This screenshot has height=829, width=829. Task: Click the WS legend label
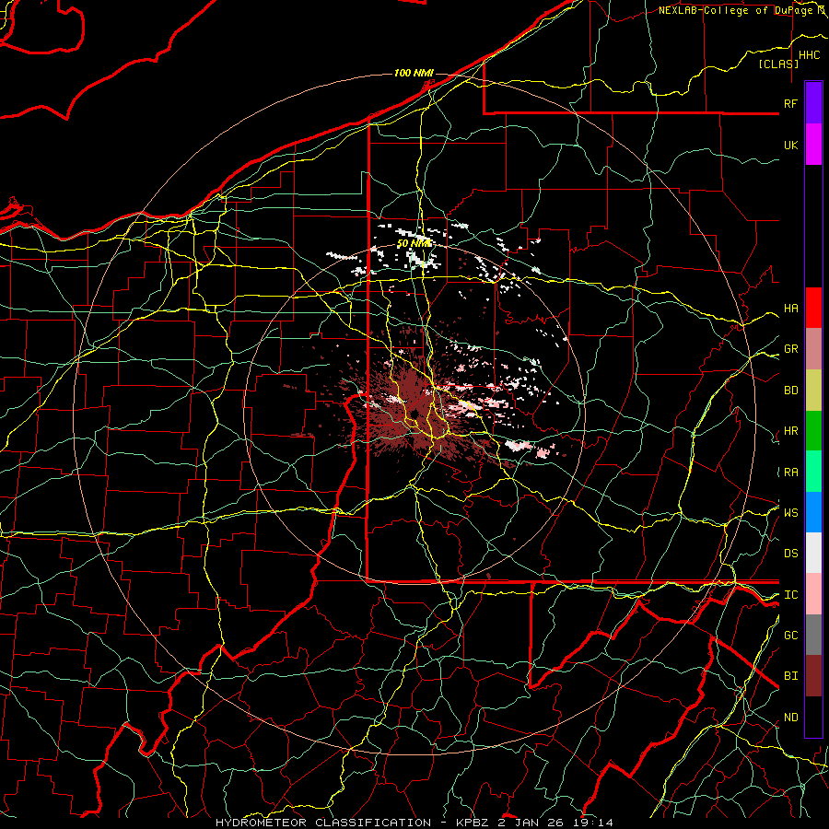pos(790,513)
